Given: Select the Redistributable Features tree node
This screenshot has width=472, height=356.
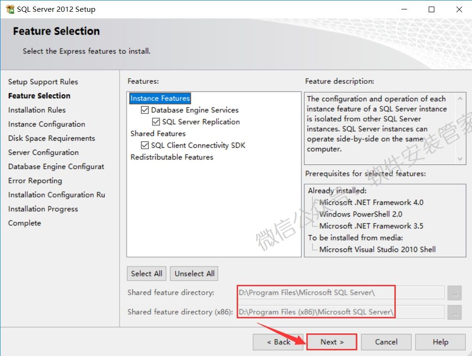Looking at the screenshot, I should (172, 157).
